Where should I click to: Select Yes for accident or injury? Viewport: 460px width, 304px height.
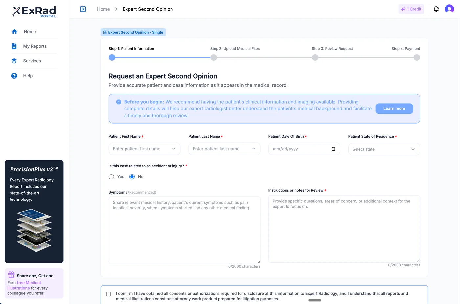pyautogui.click(x=111, y=177)
